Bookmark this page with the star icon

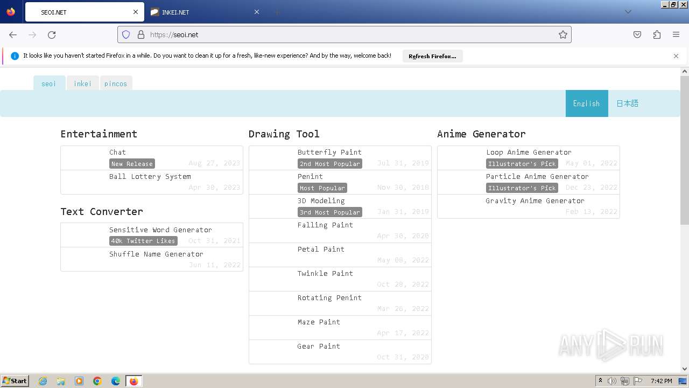tap(563, 34)
